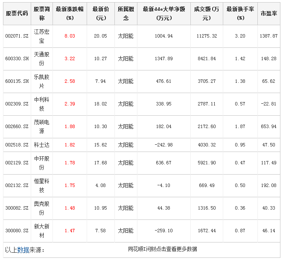283x260 pixels.
Task: Click the 股票代码 column header
Action: [x=17, y=13]
